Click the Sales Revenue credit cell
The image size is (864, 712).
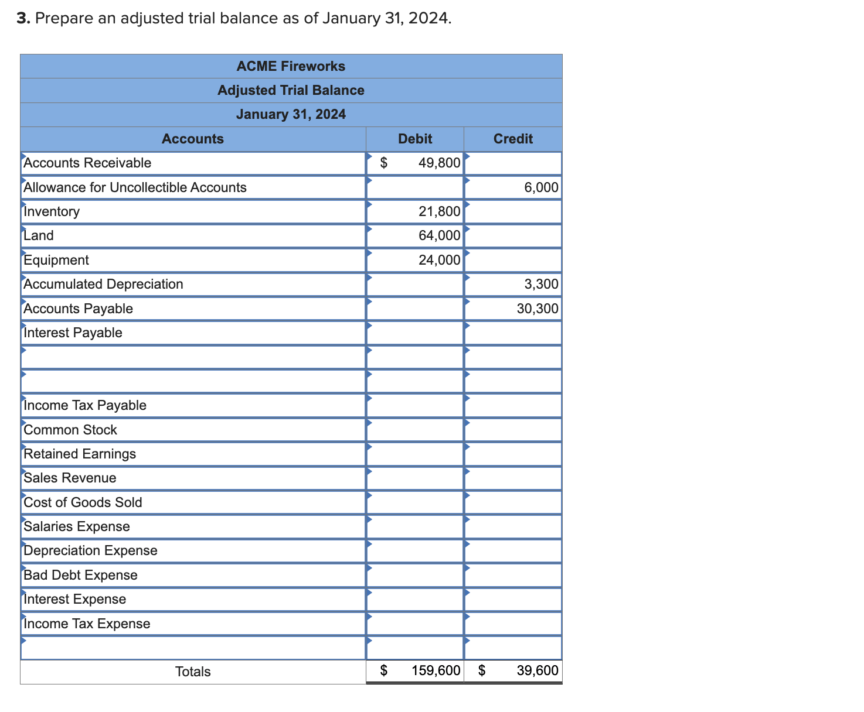tap(513, 478)
